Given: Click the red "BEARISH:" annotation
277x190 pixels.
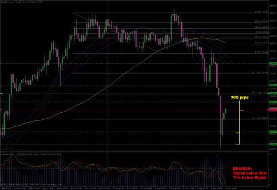Looking at the screenshot, I should pos(242,169).
